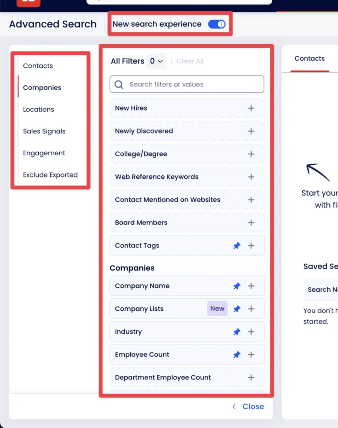Screen dimensions: 338x428
Task: Click the chevron next to Close
Action: (x=234, y=407)
